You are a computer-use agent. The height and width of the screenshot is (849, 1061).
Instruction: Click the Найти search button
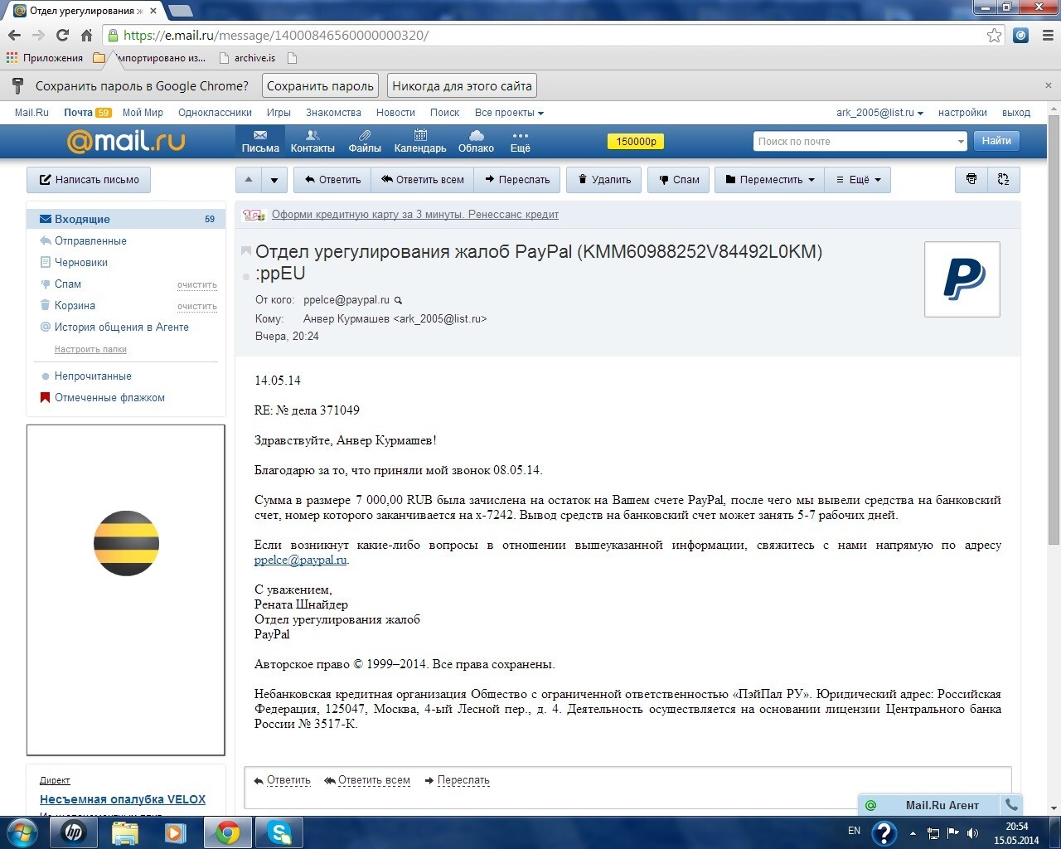996,141
